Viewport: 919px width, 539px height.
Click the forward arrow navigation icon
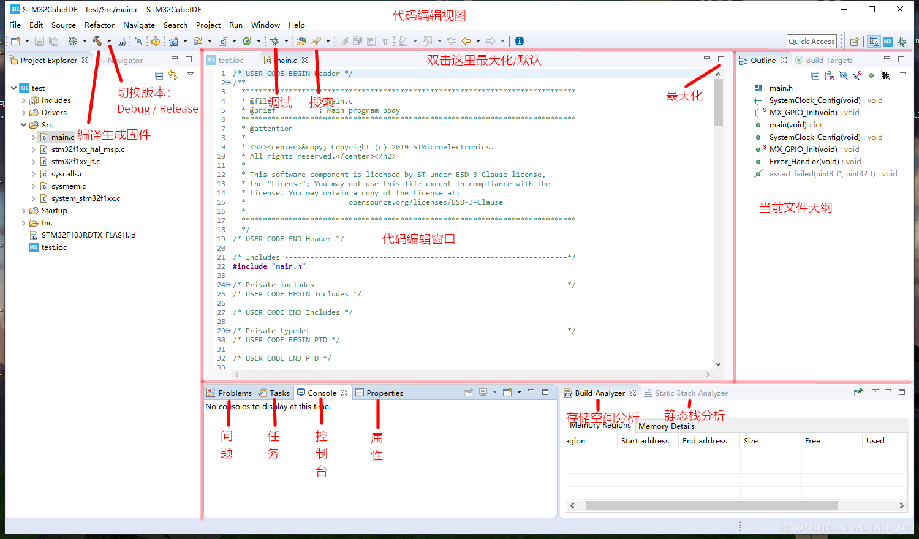(x=491, y=41)
